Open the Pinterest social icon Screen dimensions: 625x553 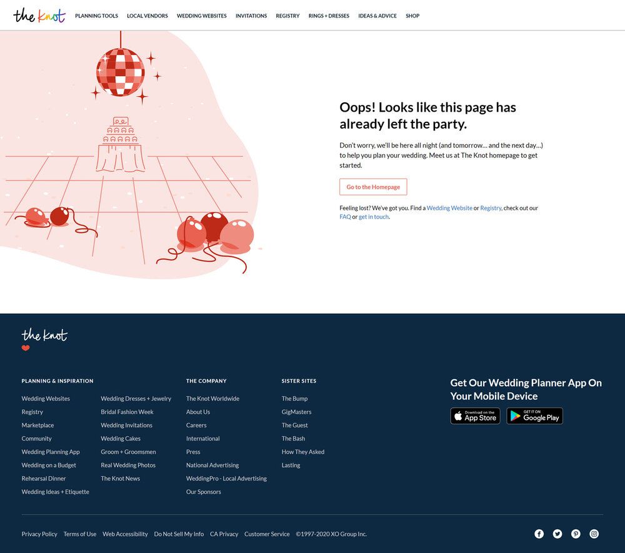[x=576, y=534]
